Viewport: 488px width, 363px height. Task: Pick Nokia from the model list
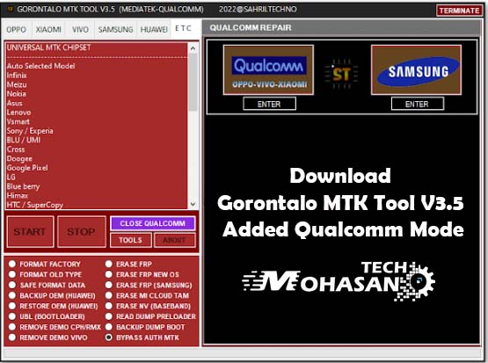pyautogui.click(x=97, y=94)
